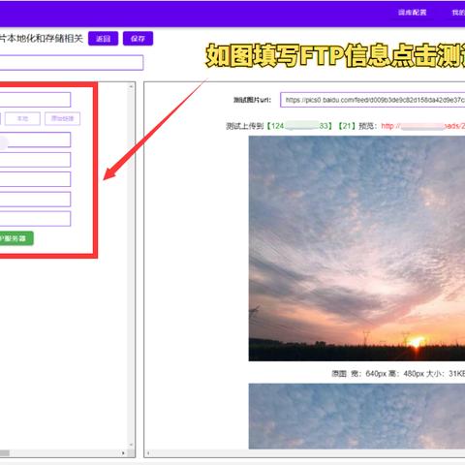Click the 保存 button

[x=138, y=39]
